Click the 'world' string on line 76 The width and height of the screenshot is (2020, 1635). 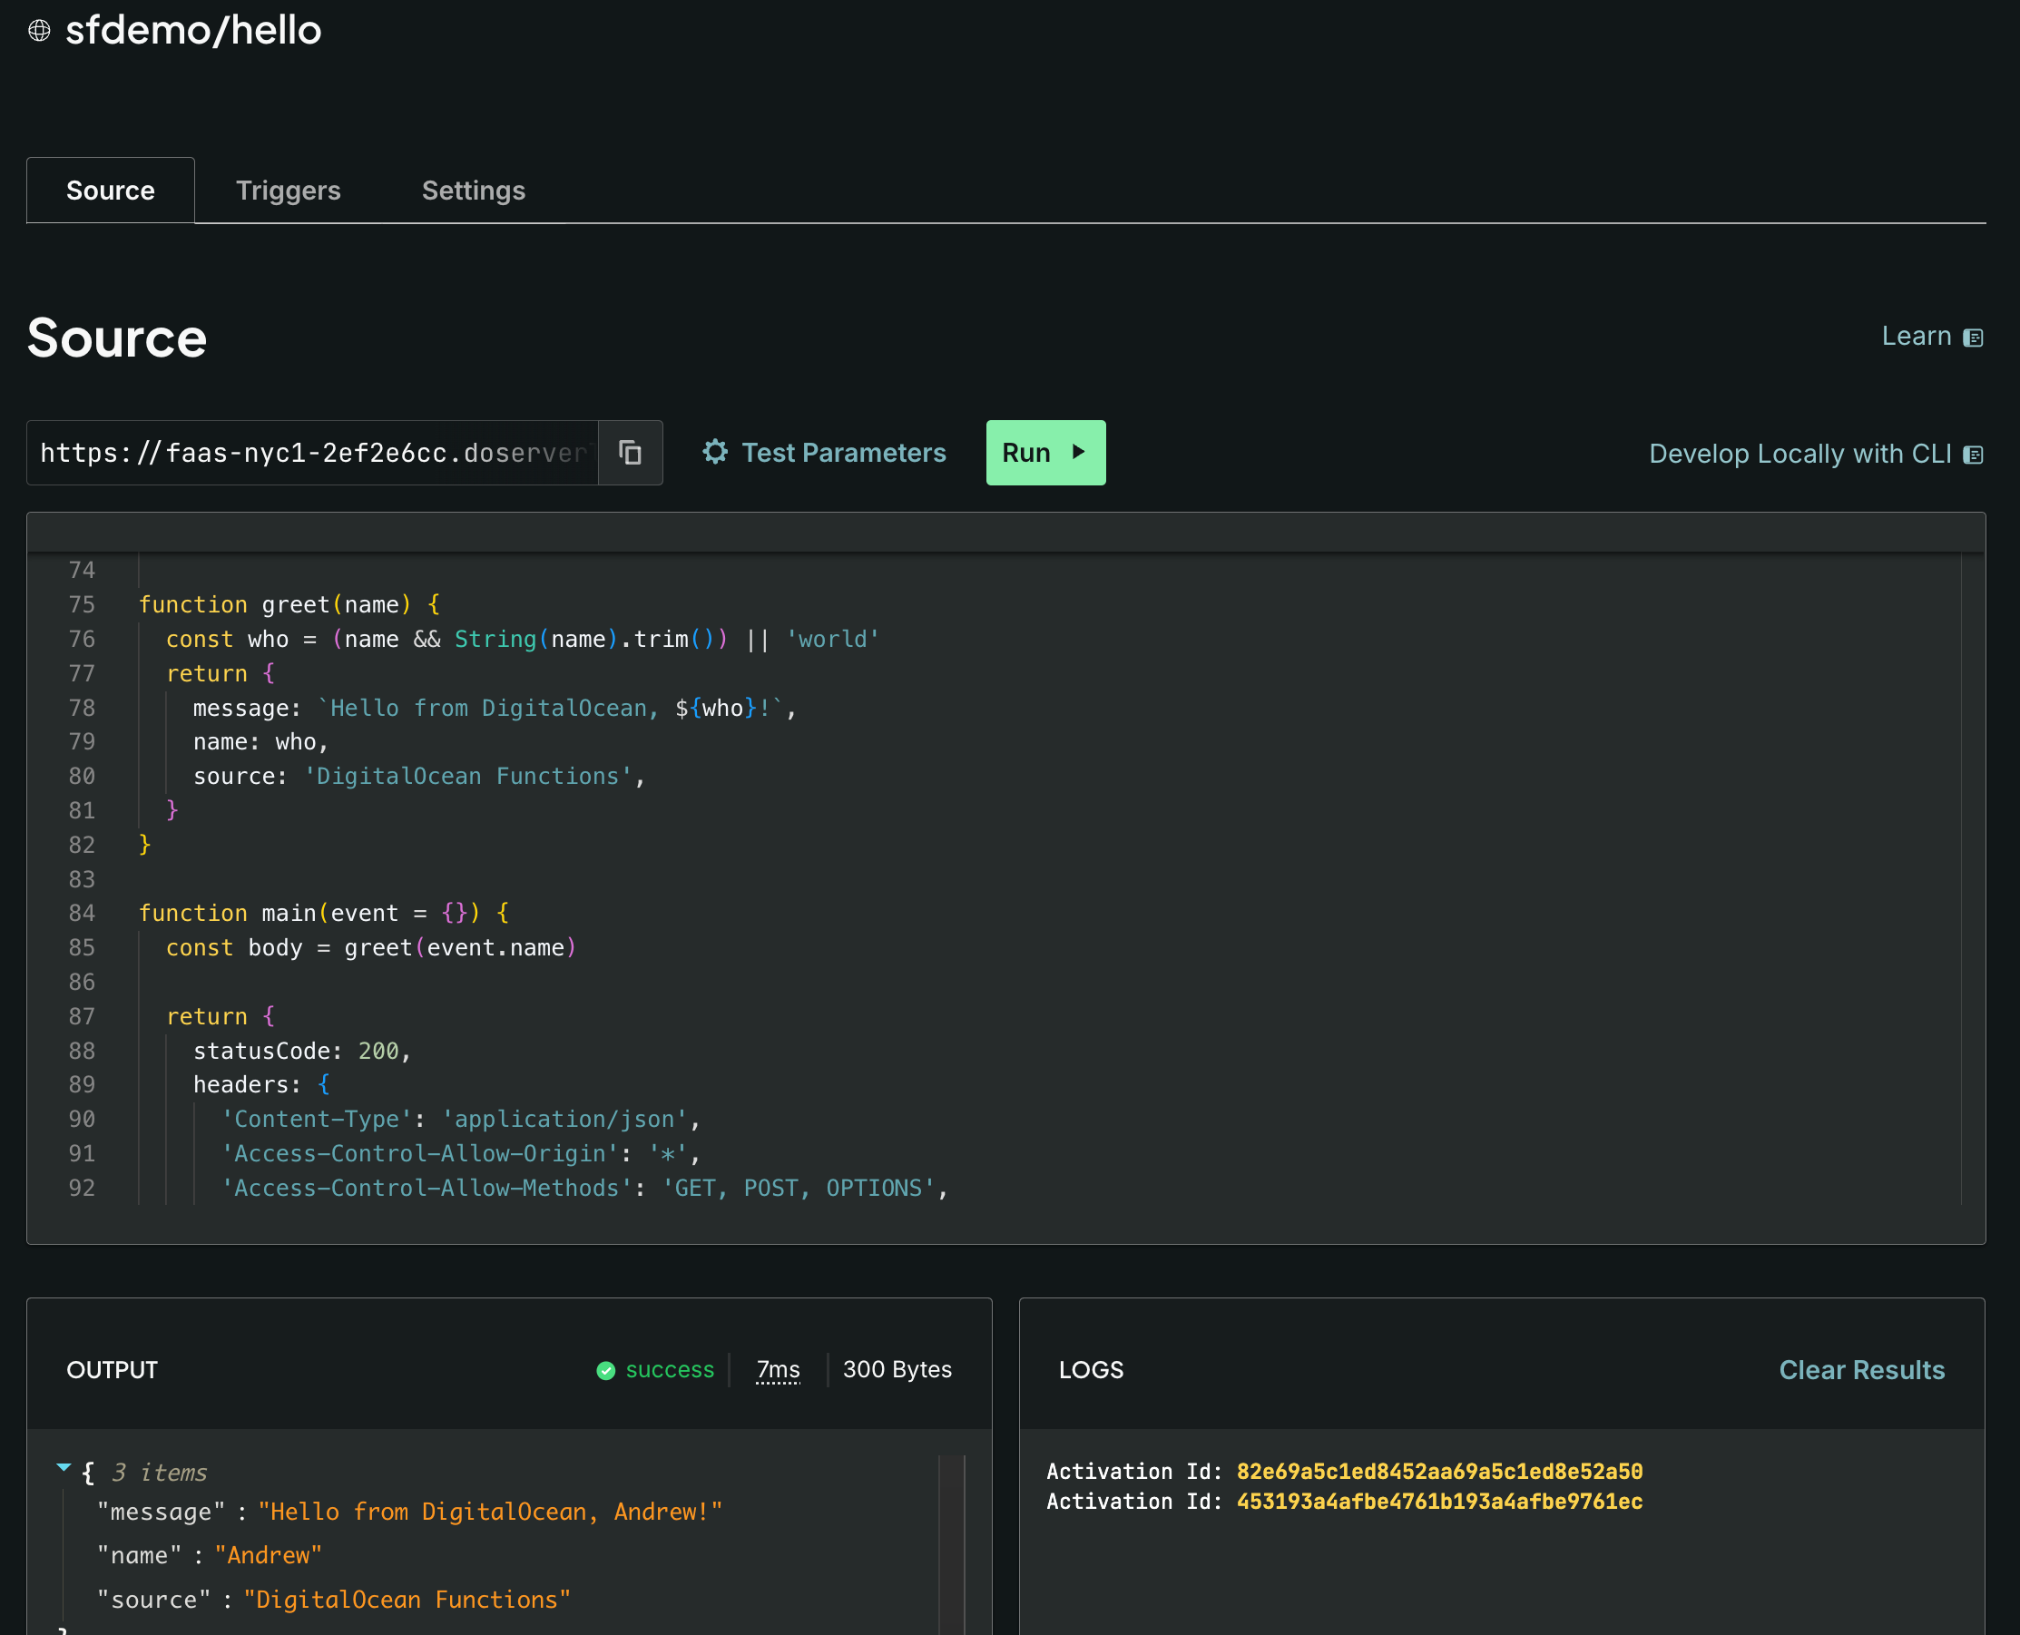tap(832, 640)
